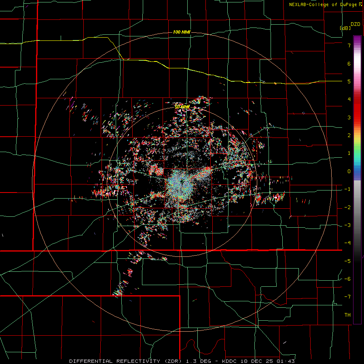
Task: Click the -2 dB gray section of the color scale
Action: pyautogui.click(x=357, y=207)
